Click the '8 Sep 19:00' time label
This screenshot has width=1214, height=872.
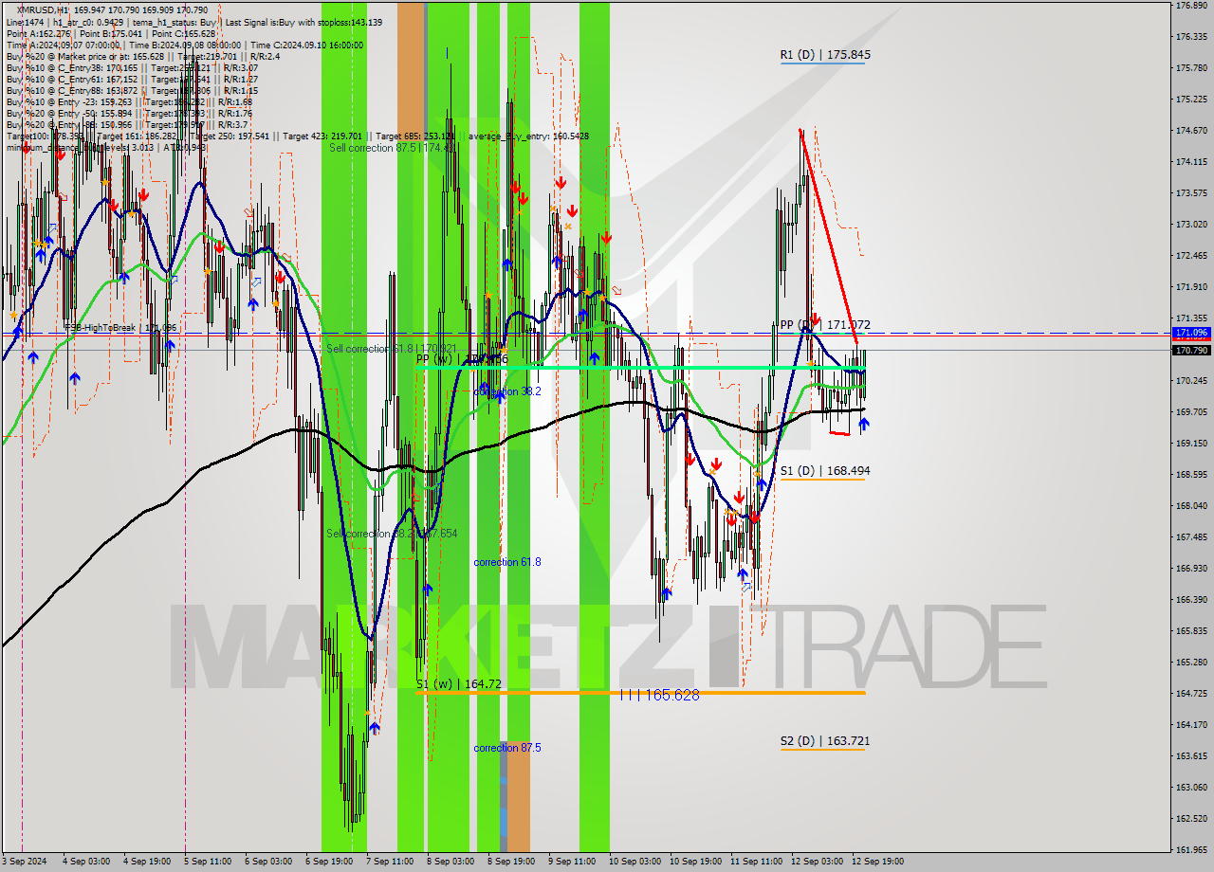[511, 863]
